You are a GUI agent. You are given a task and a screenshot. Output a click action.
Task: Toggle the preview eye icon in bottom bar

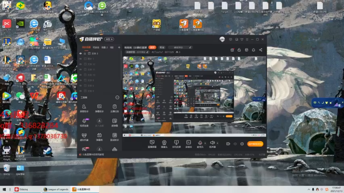[x=235, y=144]
